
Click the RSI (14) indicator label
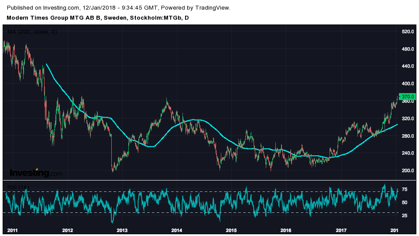18,187
